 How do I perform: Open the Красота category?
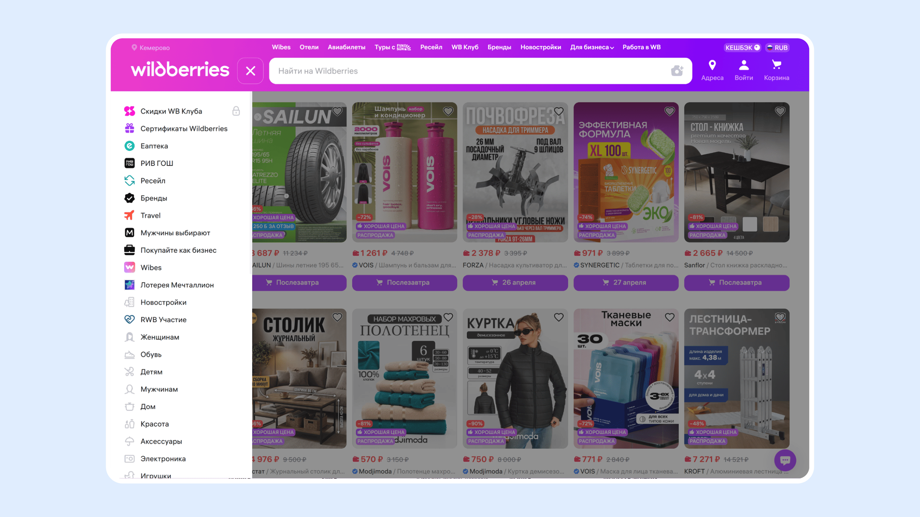[x=154, y=424]
